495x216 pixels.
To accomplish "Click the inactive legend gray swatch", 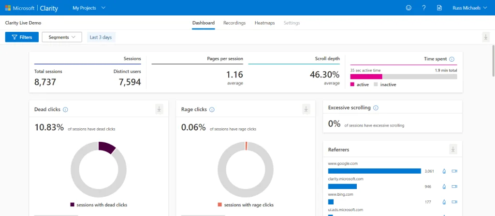I will pyautogui.click(x=376, y=84).
